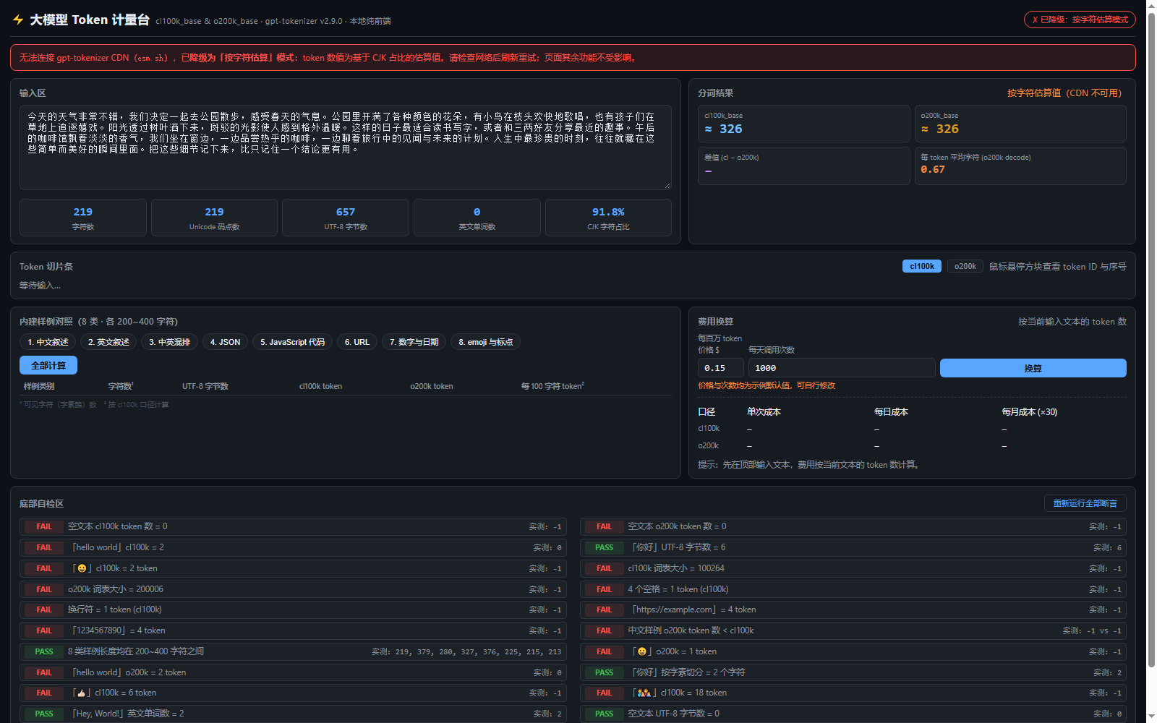The image size is (1157, 723).
Task: Load sample 8. emoji 与标点
Action: pos(485,342)
